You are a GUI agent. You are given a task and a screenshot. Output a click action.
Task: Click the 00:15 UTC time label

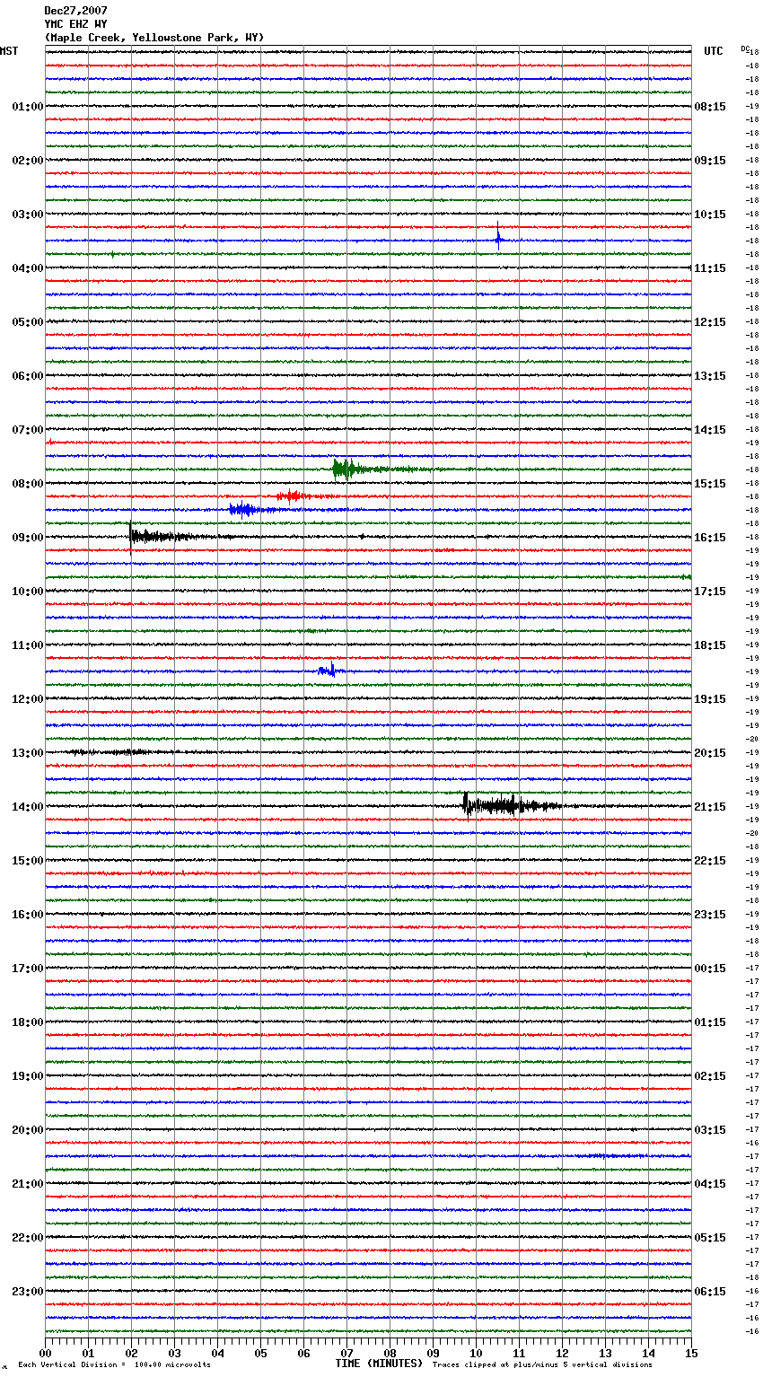pyautogui.click(x=710, y=969)
